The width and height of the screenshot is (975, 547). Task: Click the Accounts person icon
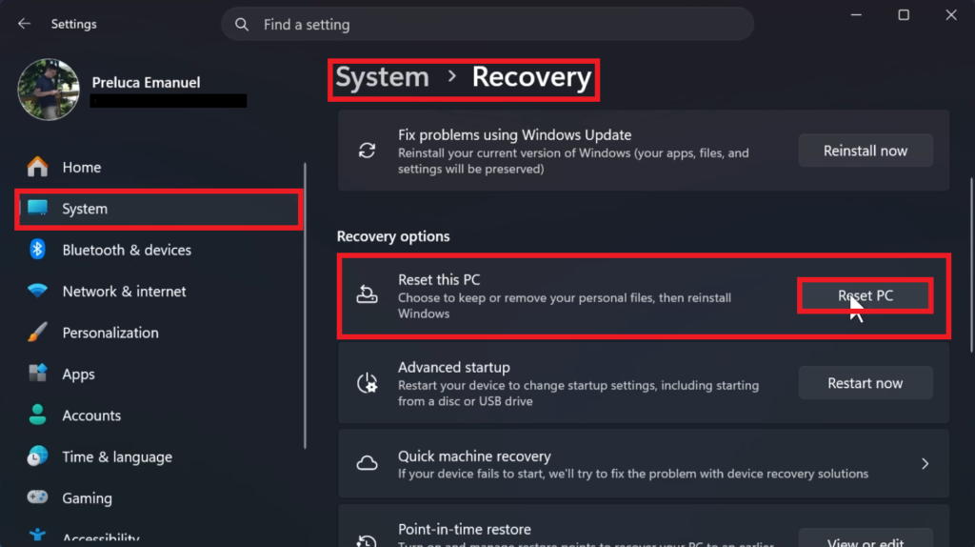click(x=37, y=415)
